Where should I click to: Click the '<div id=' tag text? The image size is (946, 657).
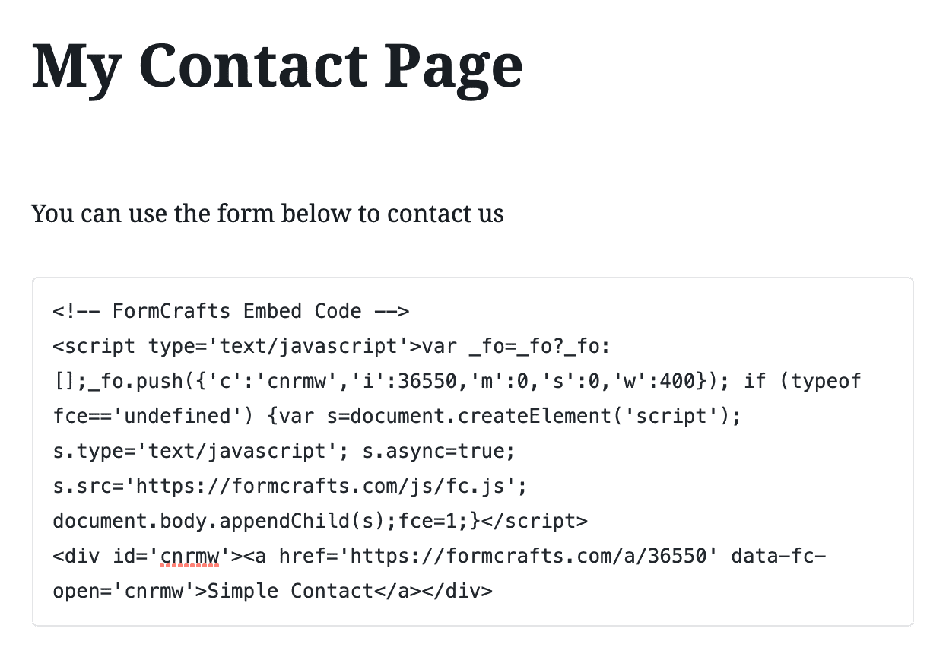[x=100, y=556]
